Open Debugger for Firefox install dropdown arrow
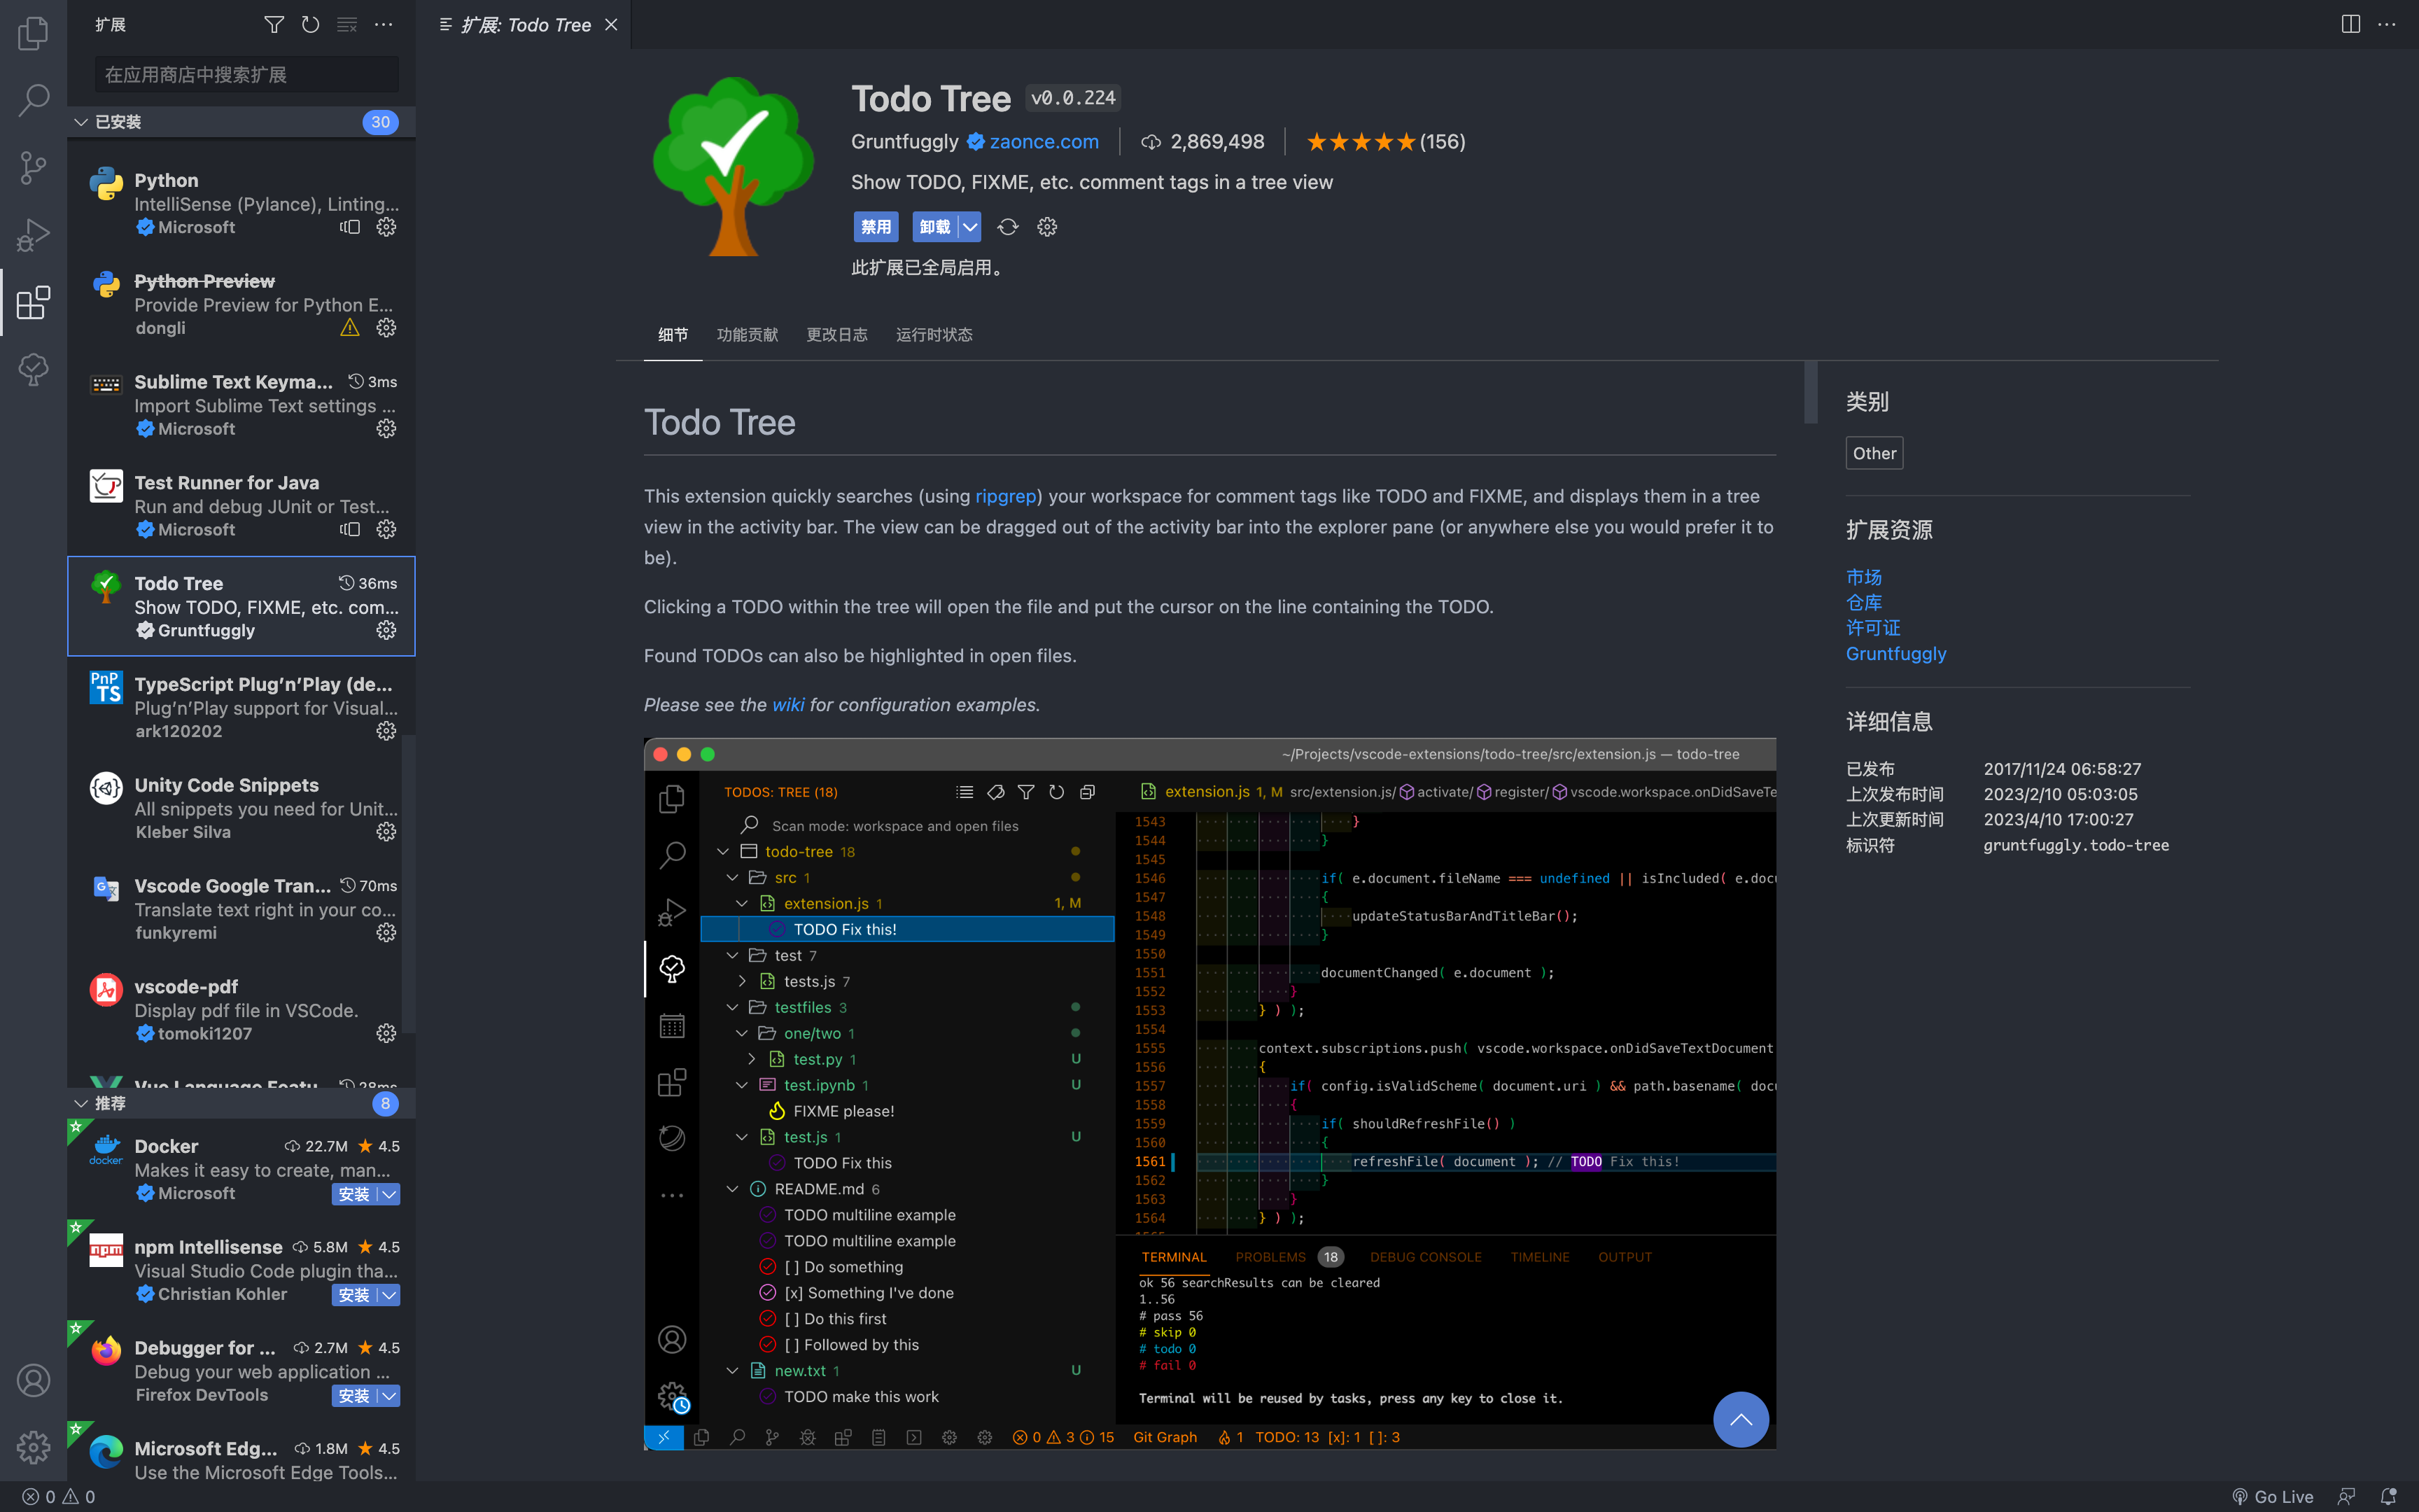This screenshot has width=2419, height=1512. pos(389,1396)
